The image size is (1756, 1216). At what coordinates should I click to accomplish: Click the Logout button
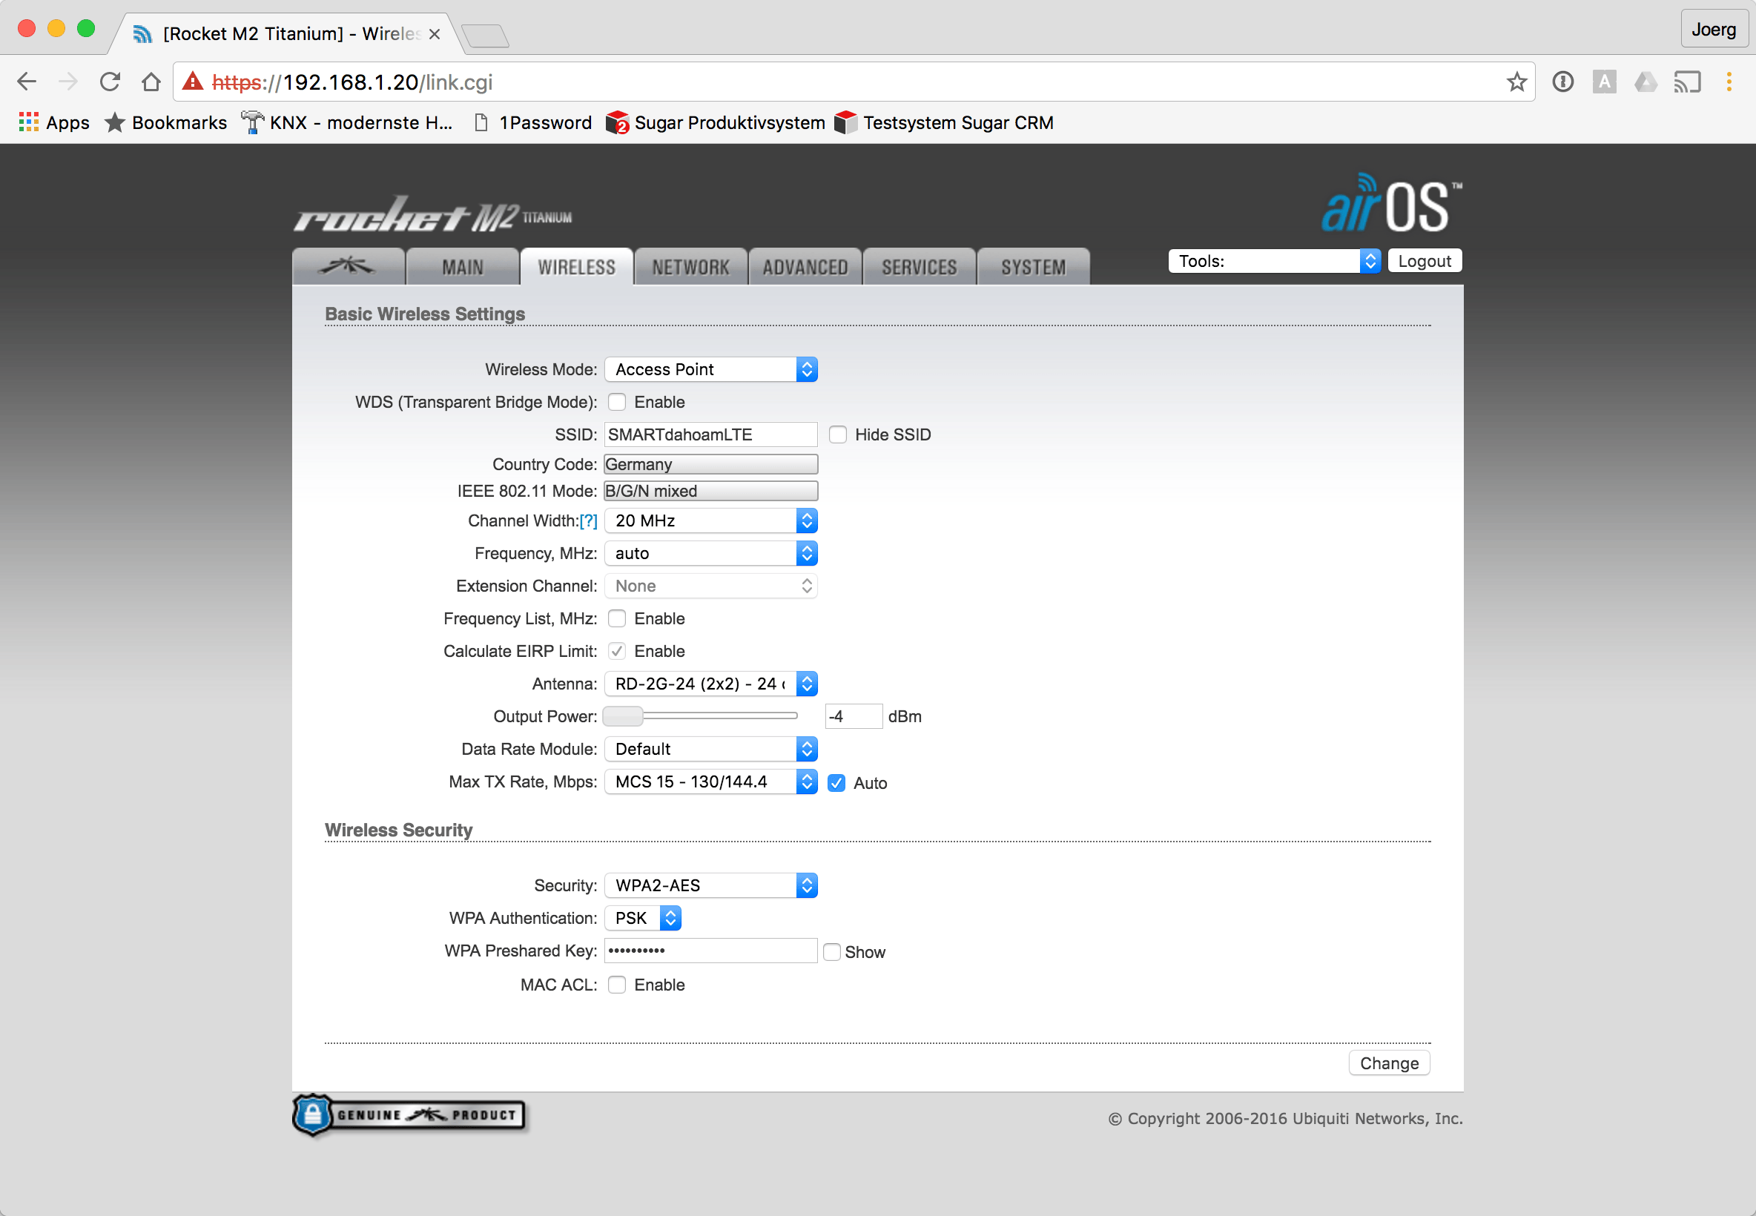[1425, 260]
